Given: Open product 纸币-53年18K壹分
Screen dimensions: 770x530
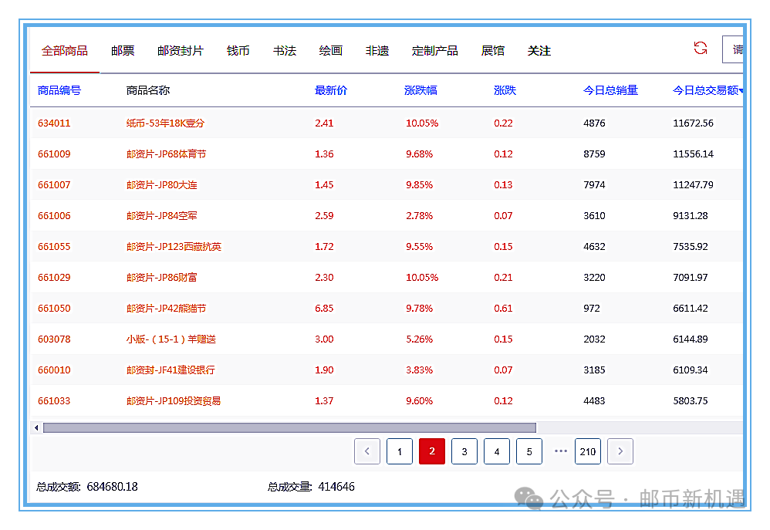Looking at the screenshot, I should pos(165,123).
